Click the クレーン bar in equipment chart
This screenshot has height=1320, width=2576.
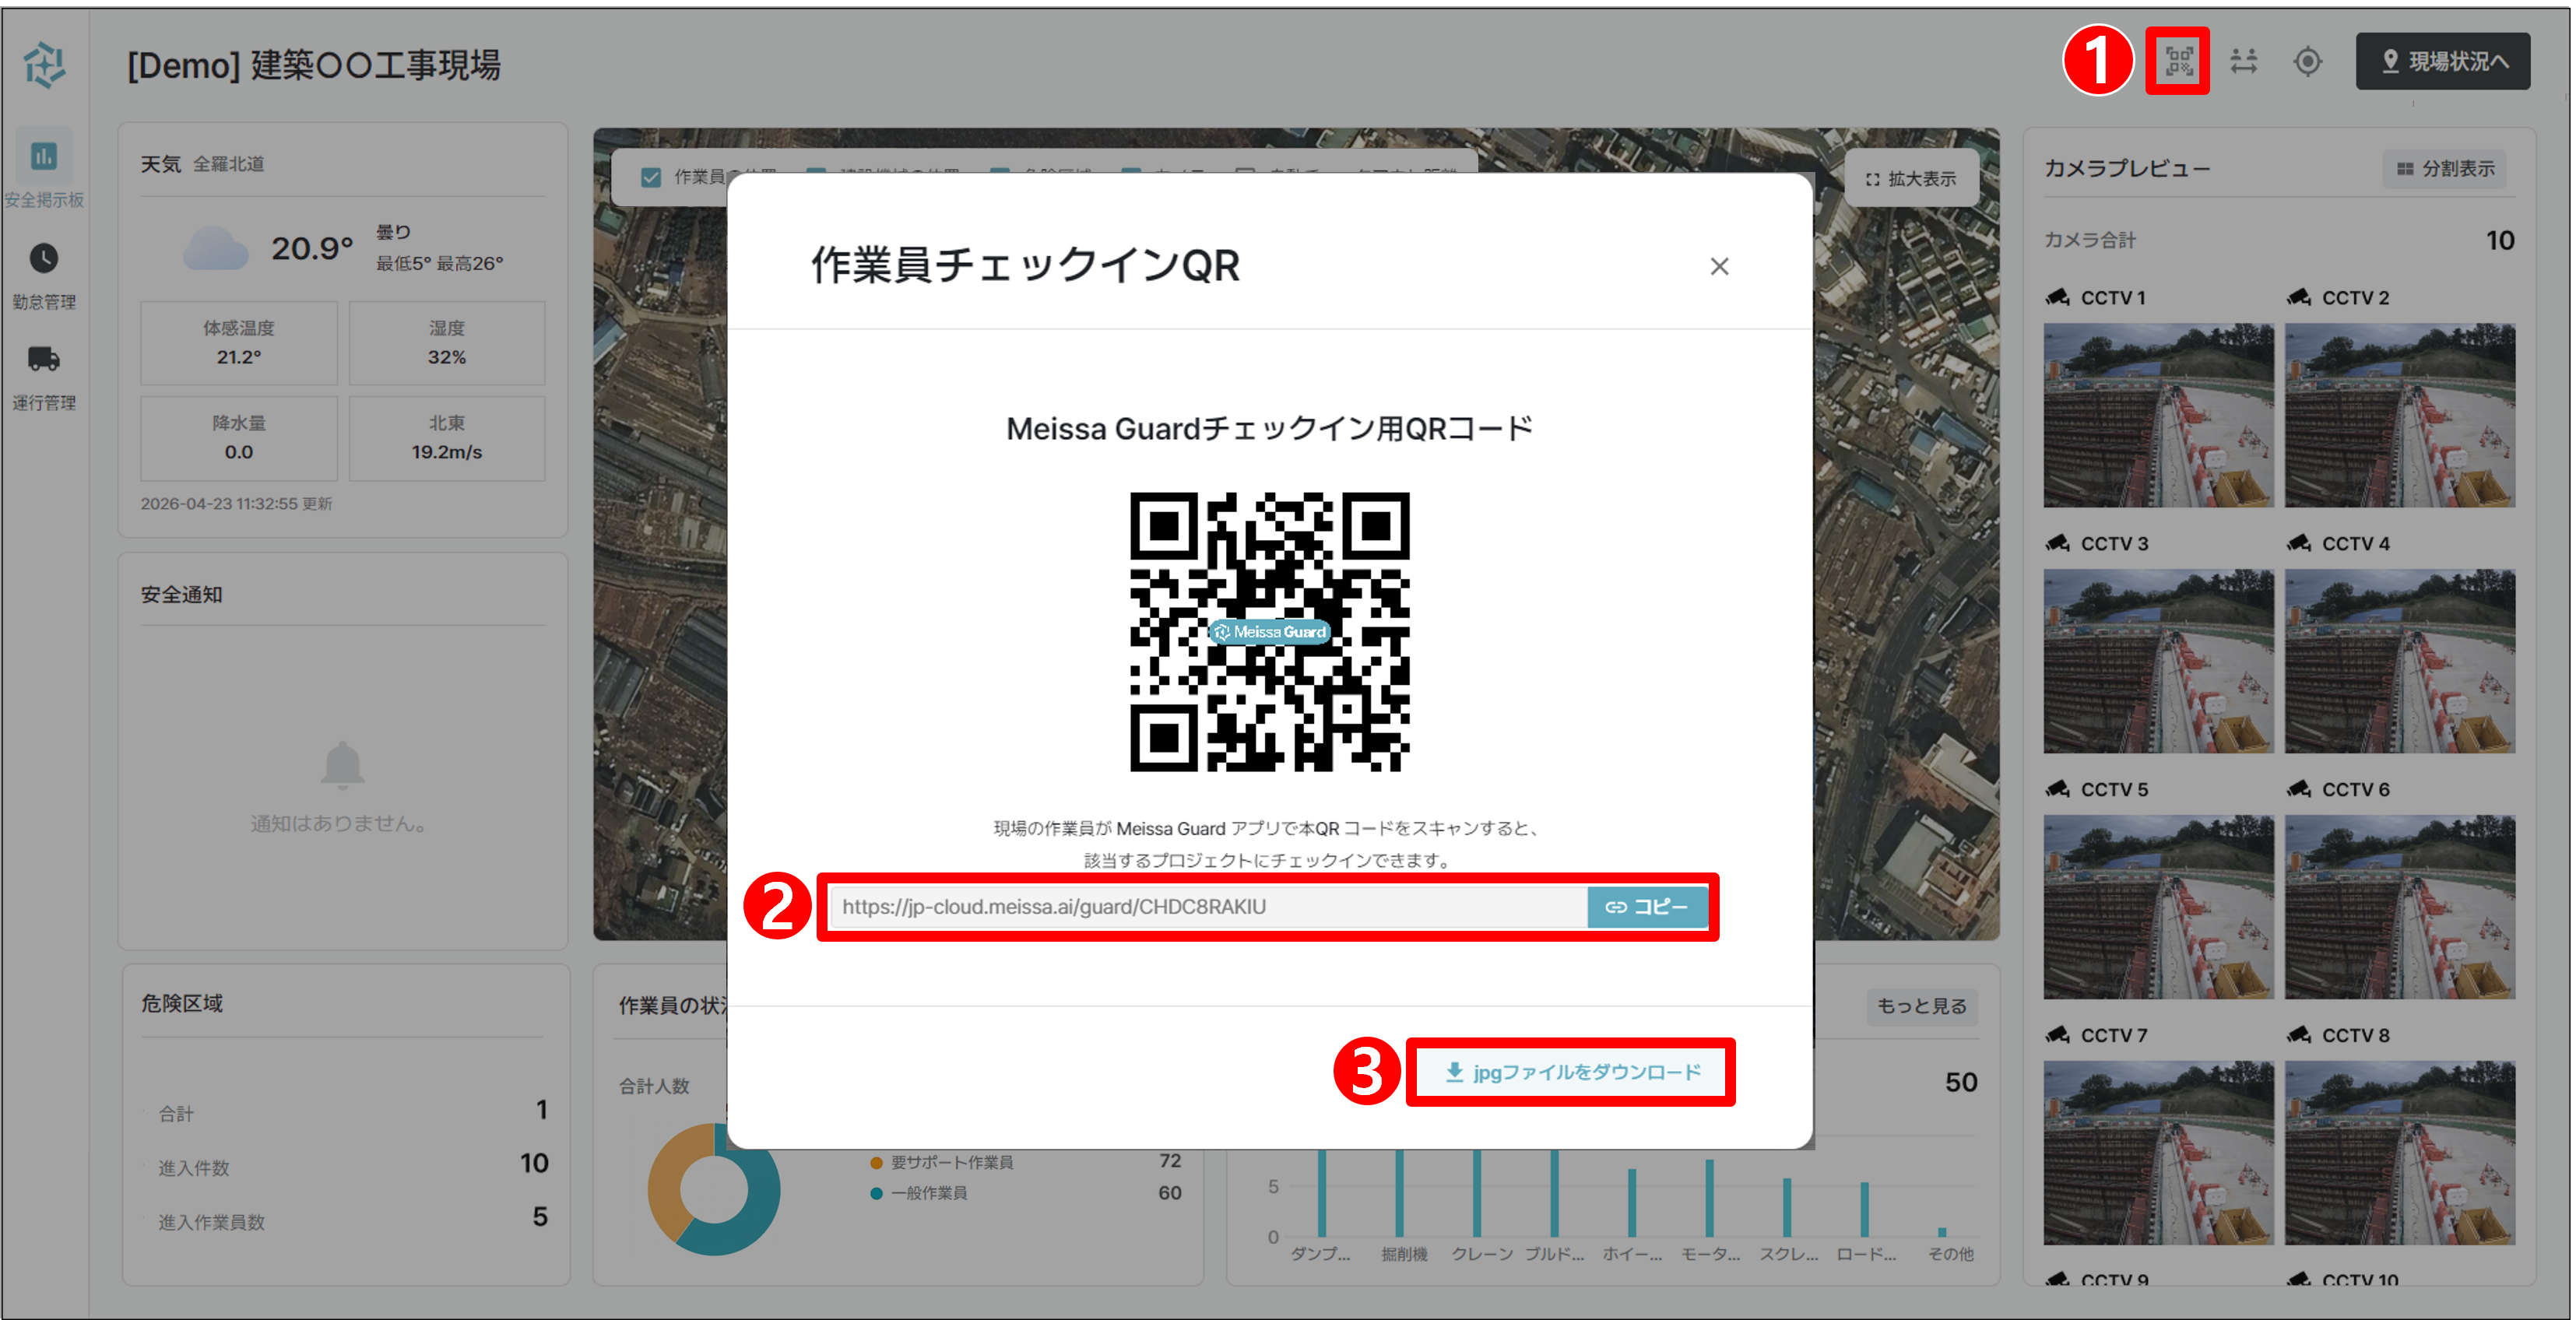point(1477,1193)
